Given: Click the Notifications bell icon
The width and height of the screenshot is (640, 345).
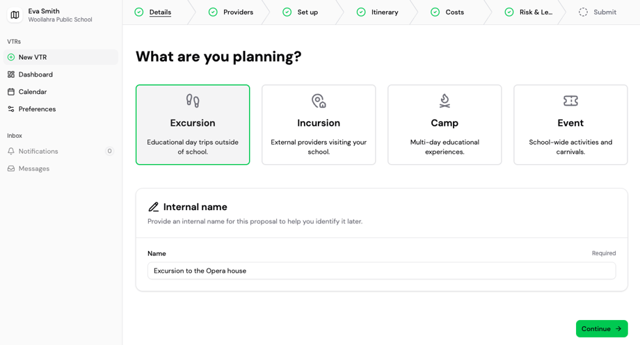Looking at the screenshot, I should [x=11, y=151].
